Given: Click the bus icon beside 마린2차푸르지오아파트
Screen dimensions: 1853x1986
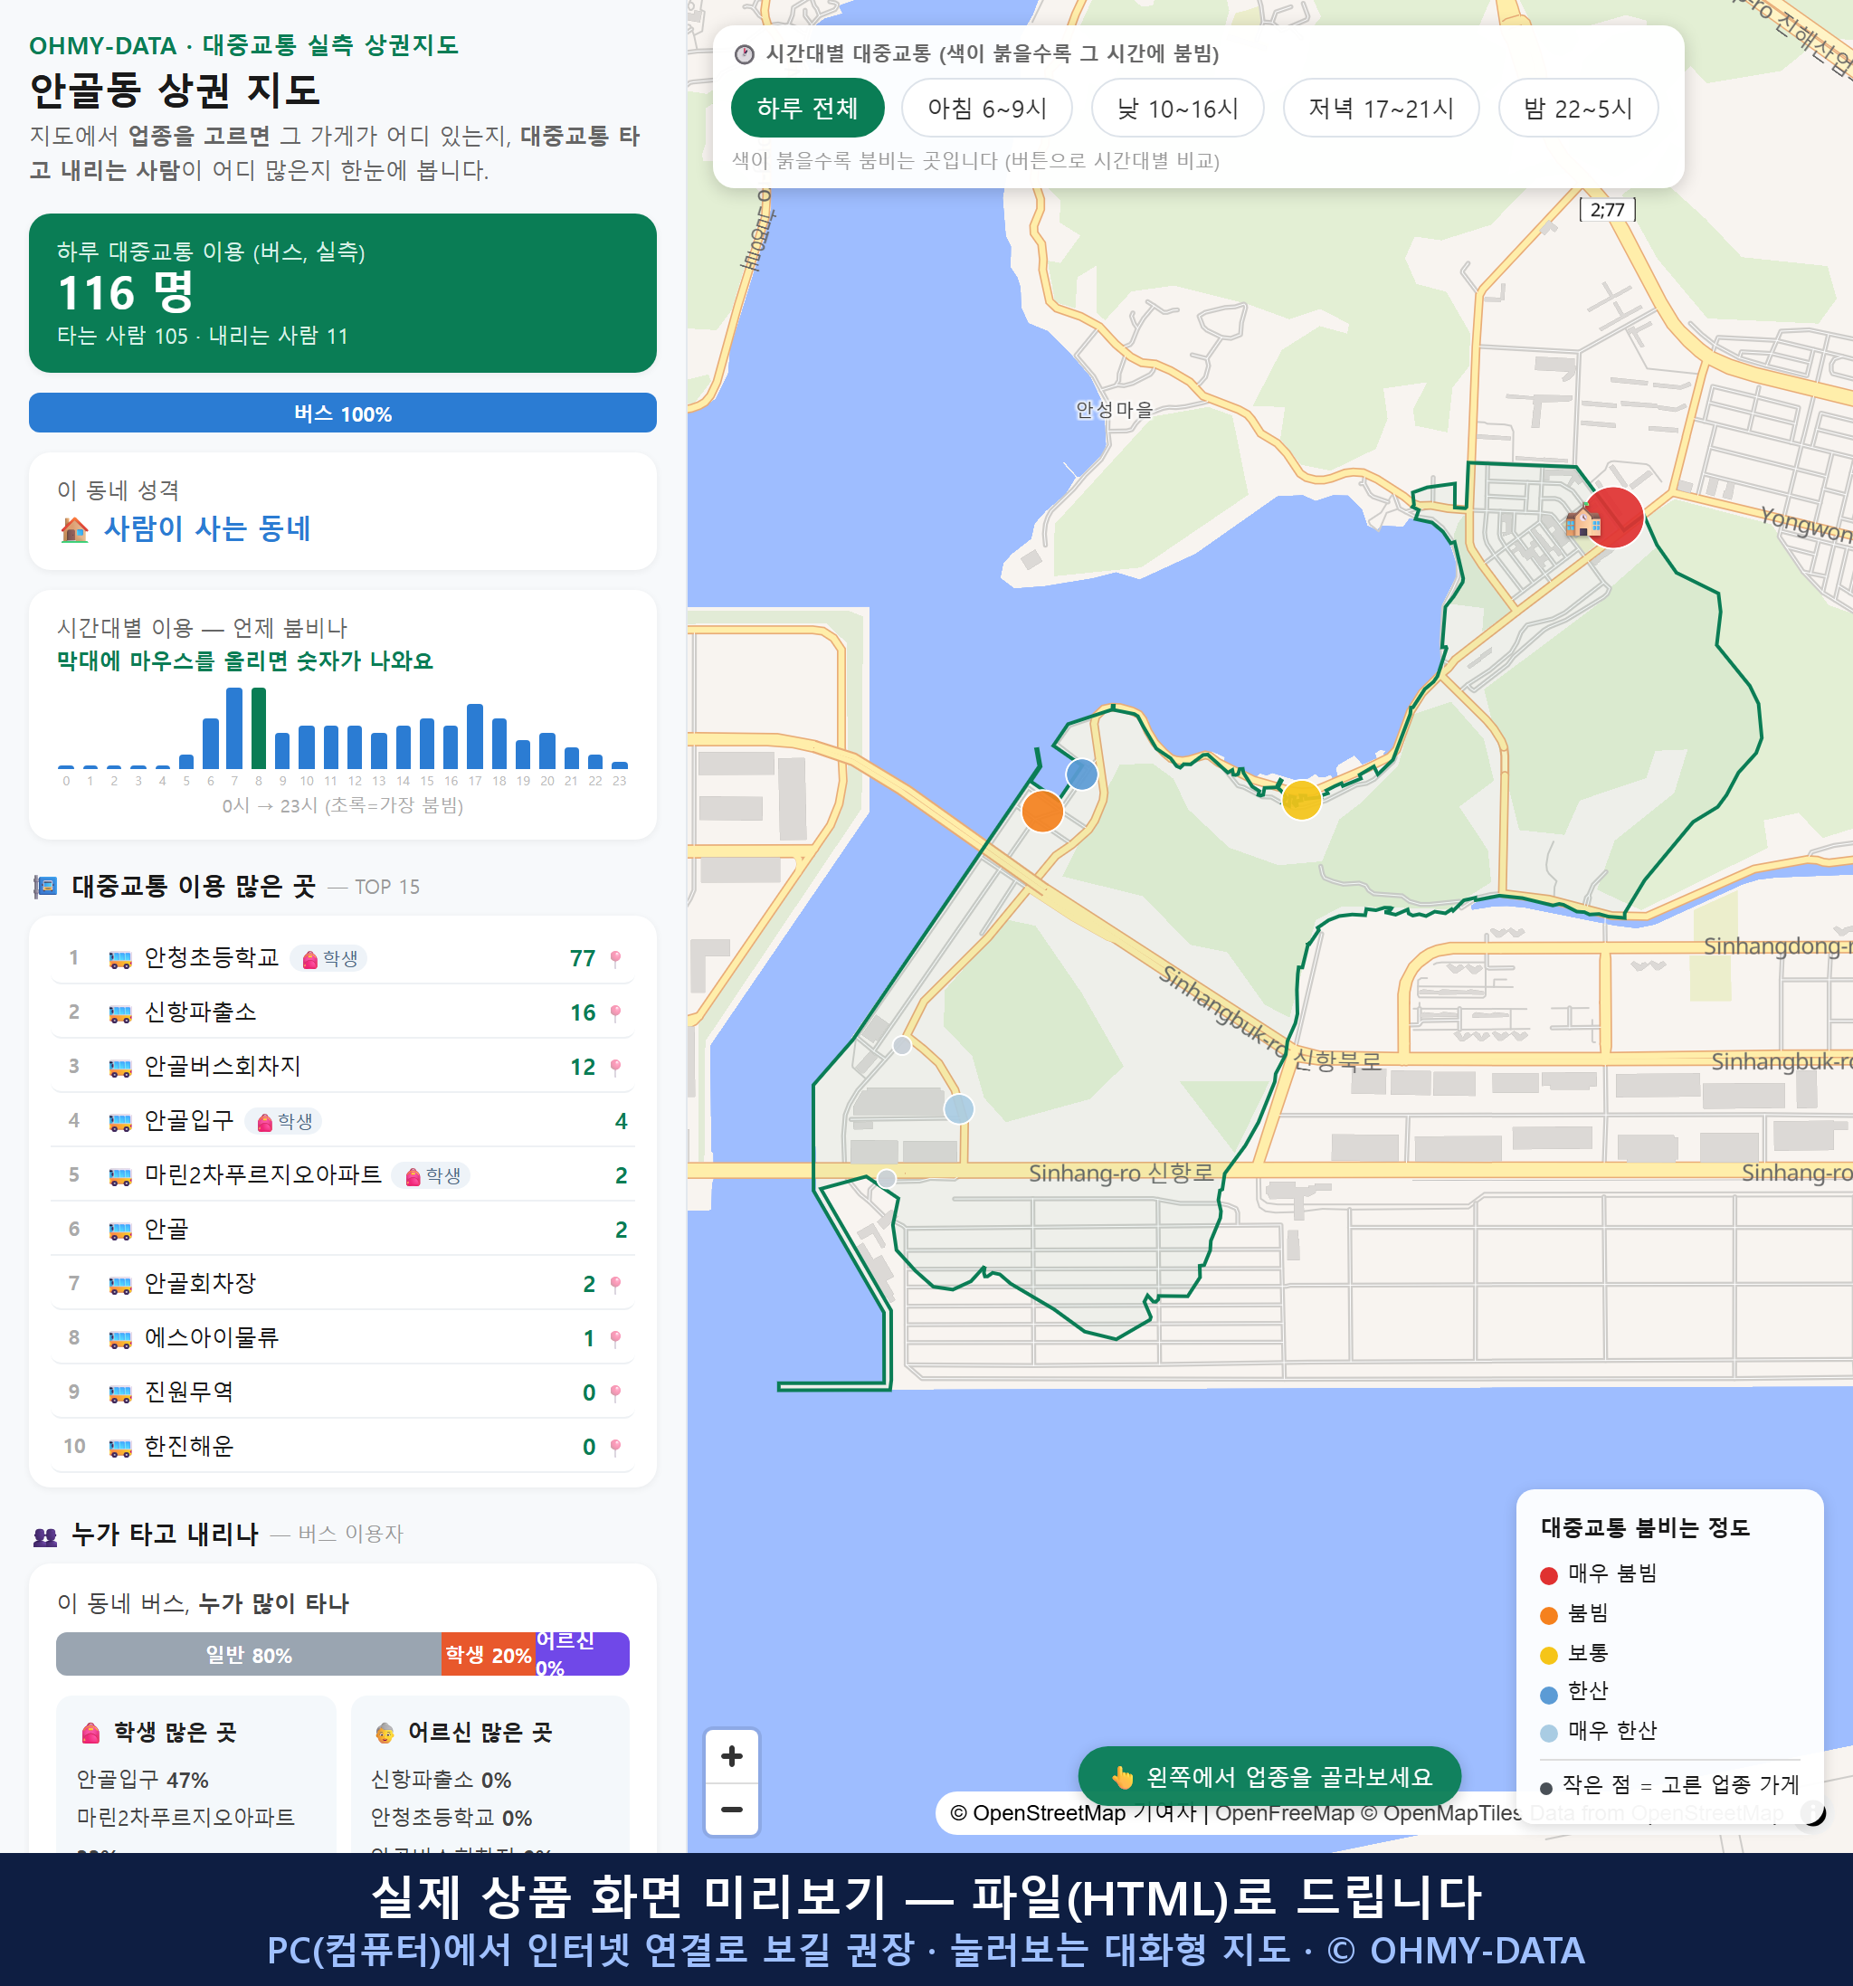Looking at the screenshot, I should [119, 1176].
